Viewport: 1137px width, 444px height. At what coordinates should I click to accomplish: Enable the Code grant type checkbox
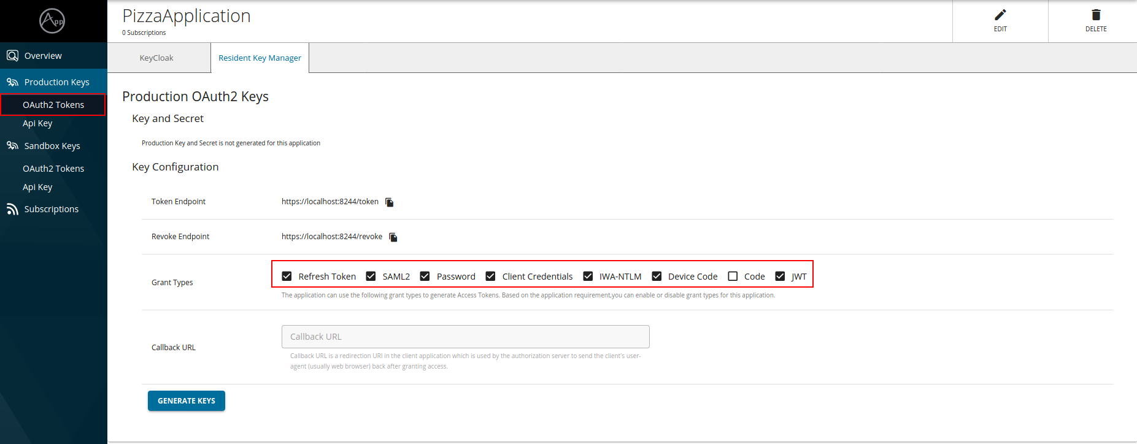tap(733, 277)
